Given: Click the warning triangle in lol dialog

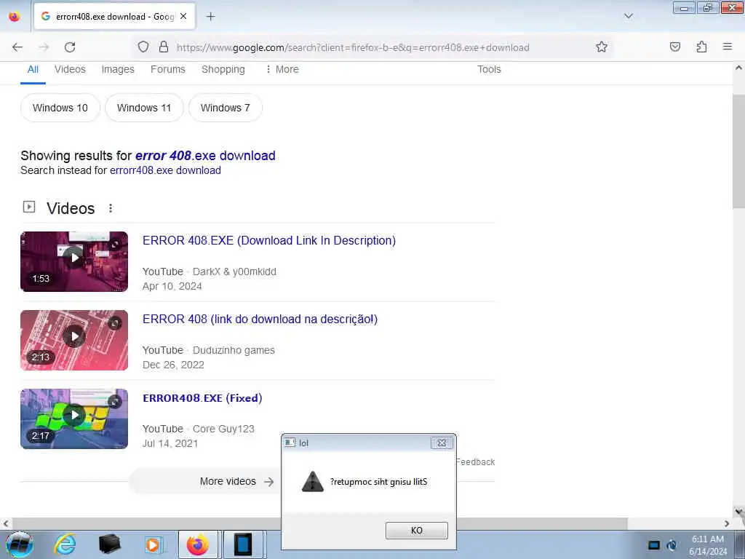Looking at the screenshot, I should 312,482.
